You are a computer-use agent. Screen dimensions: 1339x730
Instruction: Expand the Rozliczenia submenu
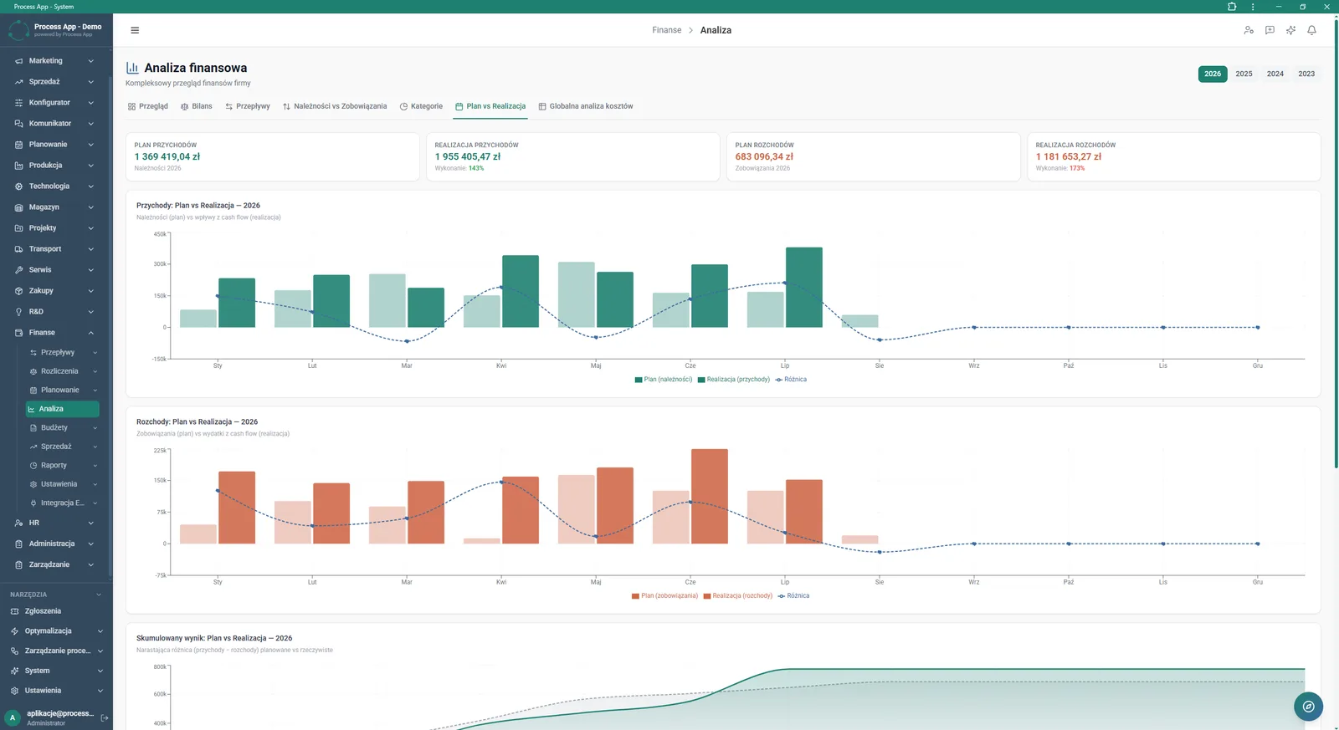[95, 371]
